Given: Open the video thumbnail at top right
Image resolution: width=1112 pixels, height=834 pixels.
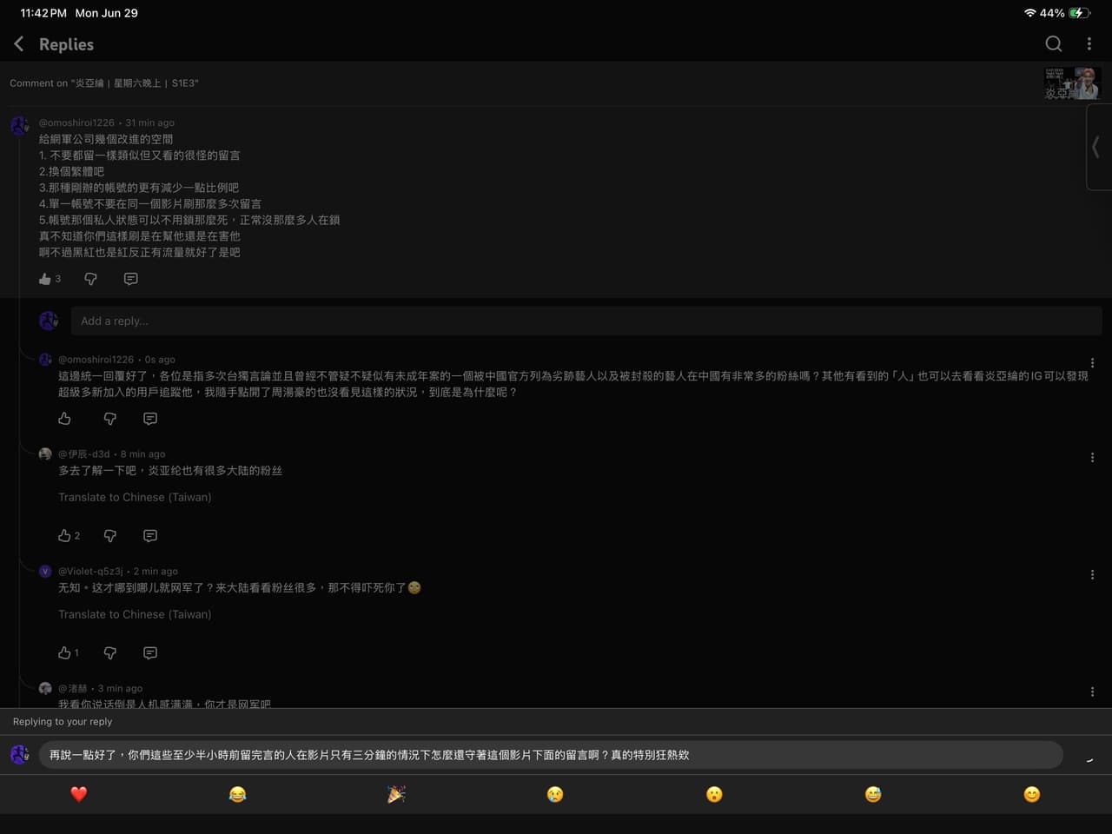Looking at the screenshot, I should coord(1073,83).
